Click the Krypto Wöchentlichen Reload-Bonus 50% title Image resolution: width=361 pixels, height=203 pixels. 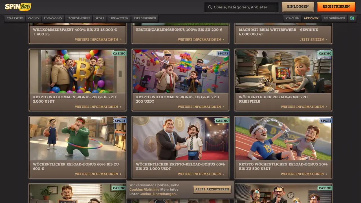[x=283, y=166]
